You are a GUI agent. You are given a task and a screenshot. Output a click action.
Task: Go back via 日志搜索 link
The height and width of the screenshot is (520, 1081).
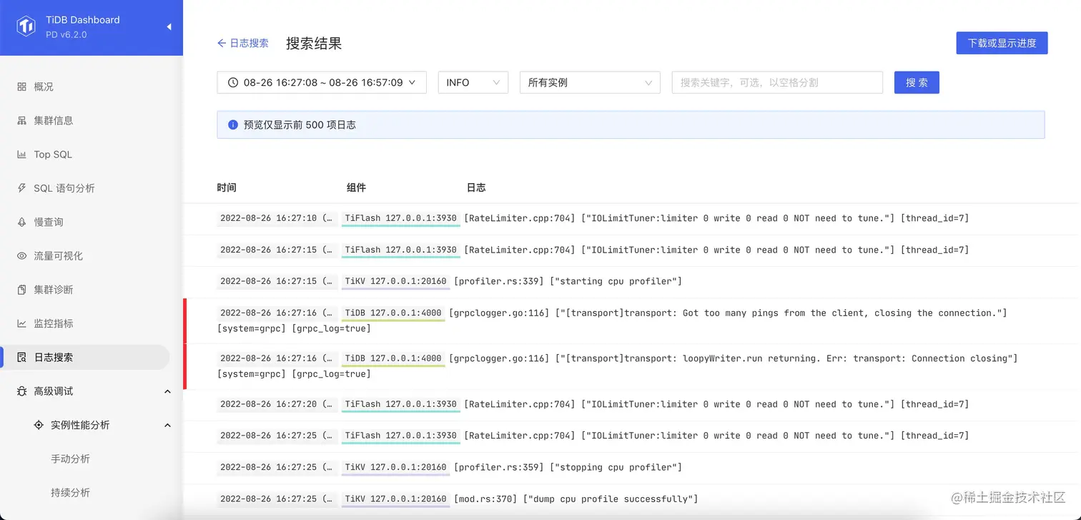[243, 43]
